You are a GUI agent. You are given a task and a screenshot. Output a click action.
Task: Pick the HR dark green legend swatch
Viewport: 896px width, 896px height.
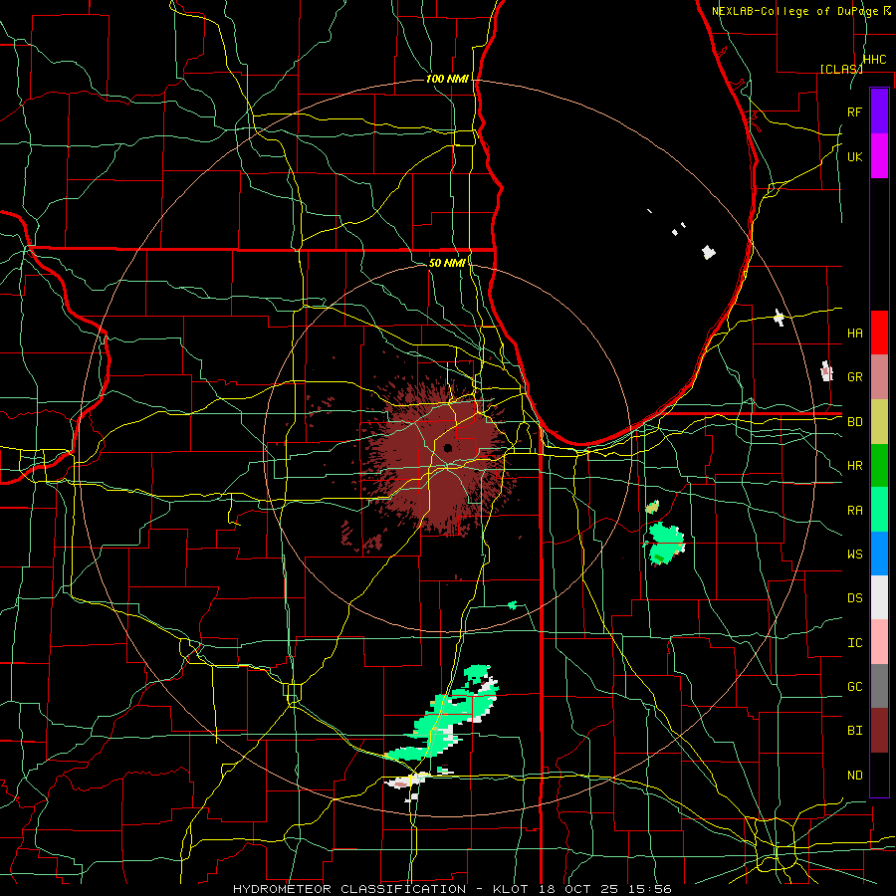[879, 465]
